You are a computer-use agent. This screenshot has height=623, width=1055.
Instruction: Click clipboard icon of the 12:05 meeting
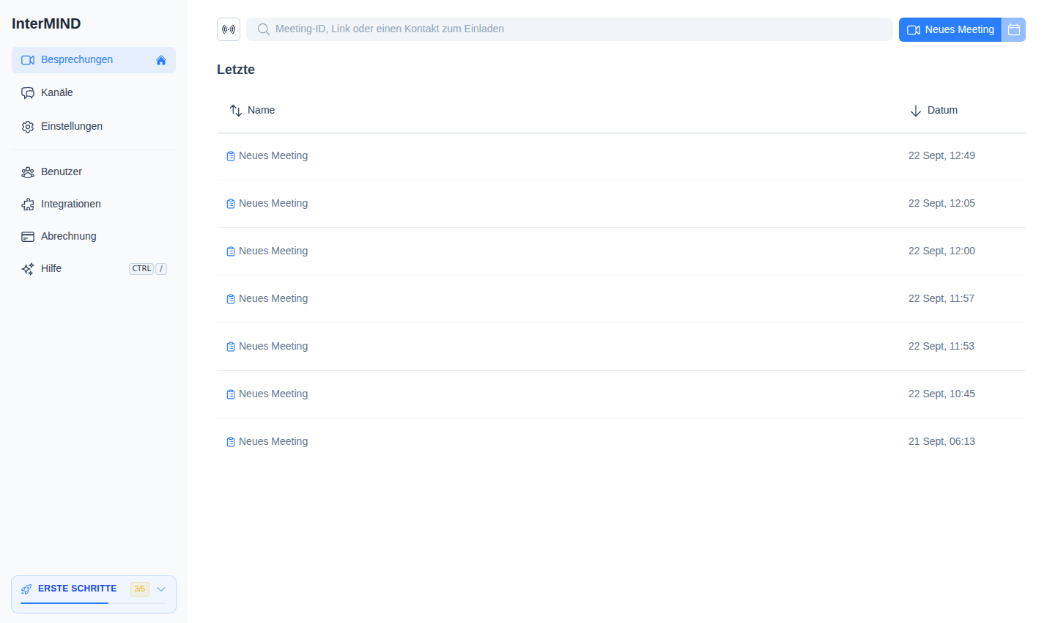pos(231,204)
